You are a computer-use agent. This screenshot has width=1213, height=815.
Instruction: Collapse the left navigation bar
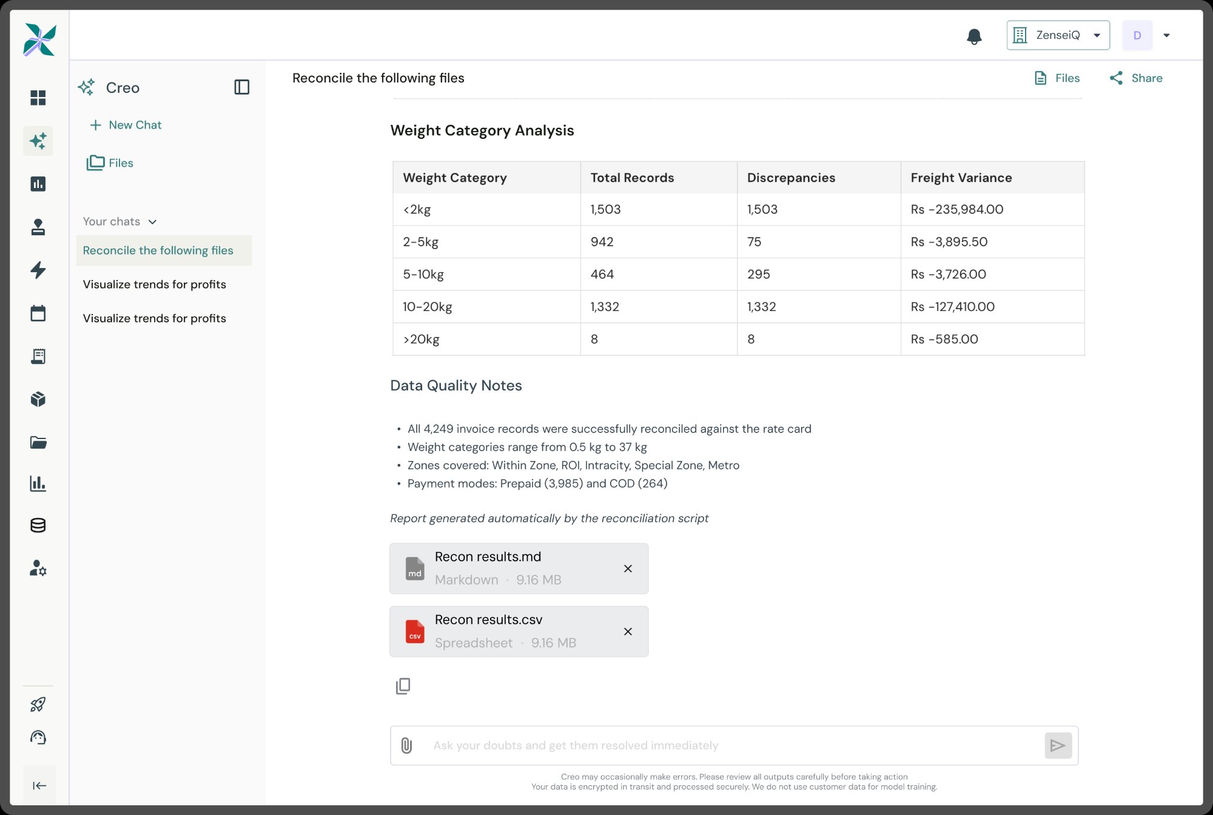(x=39, y=786)
